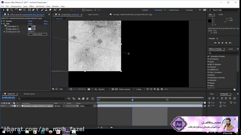
Task: Switch to the Render Queue tab
Action: point(29,94)
